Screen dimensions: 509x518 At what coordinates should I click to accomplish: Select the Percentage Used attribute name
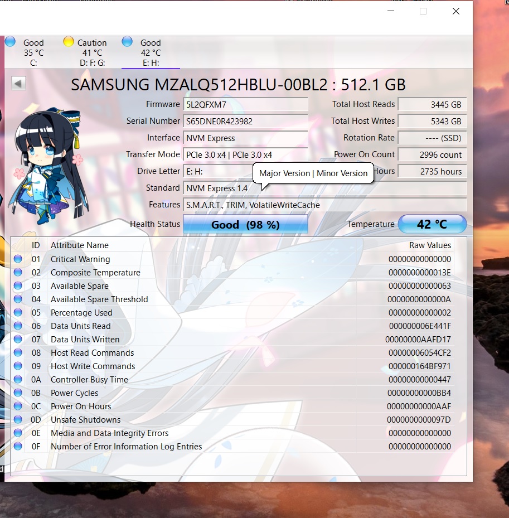pyautogui.click(x=81, y=312)
